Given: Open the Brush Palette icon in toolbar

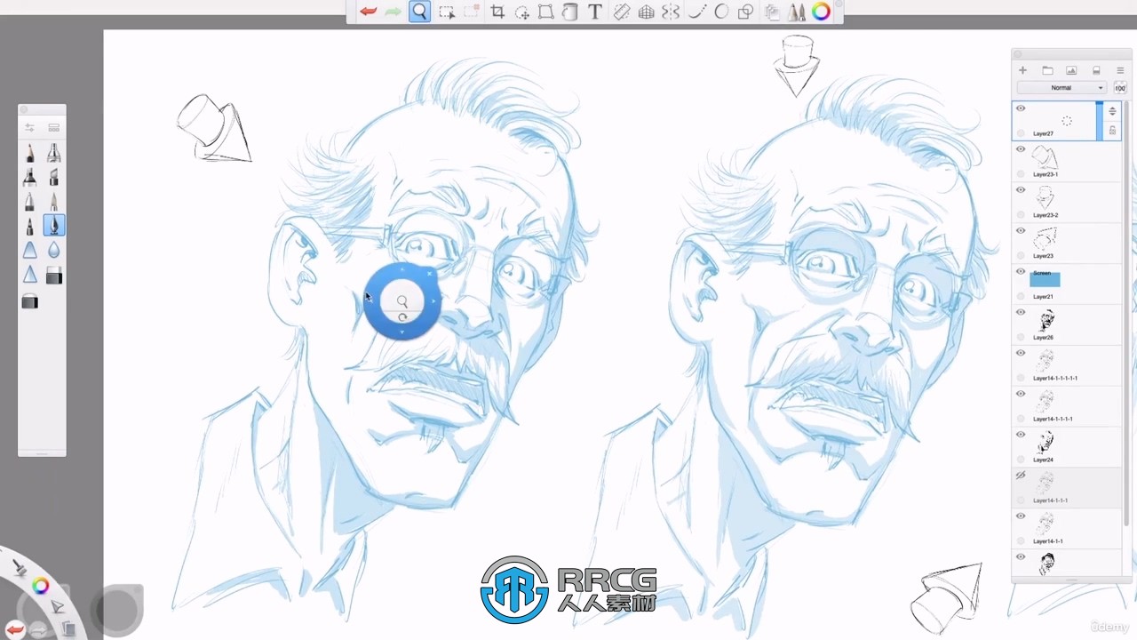Looking at the screenshot, I should tap(797, 12).
